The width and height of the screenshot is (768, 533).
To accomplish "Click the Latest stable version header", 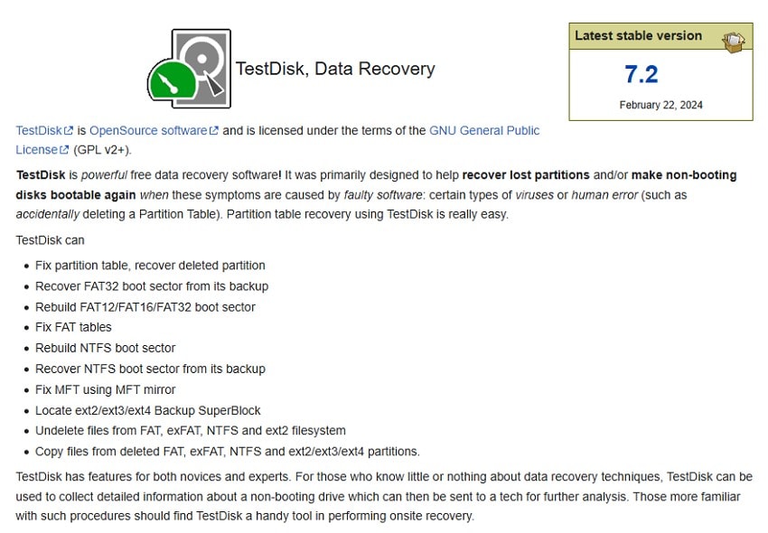I will (638, 36).
